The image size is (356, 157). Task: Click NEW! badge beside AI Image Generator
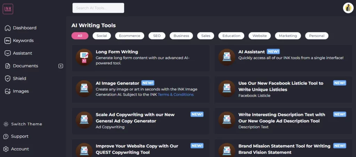148,83
